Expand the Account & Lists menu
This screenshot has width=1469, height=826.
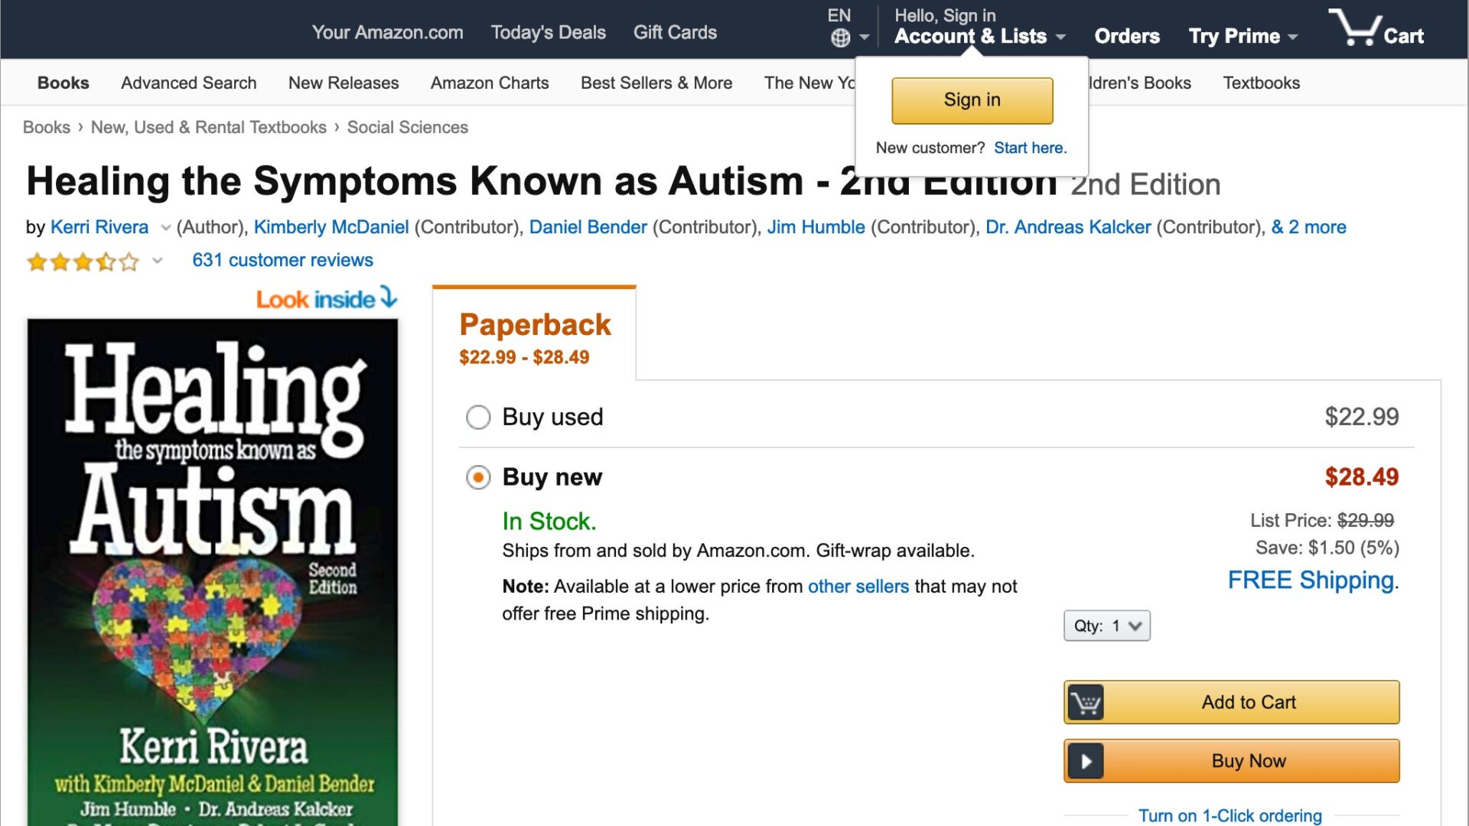click(972, 36)
